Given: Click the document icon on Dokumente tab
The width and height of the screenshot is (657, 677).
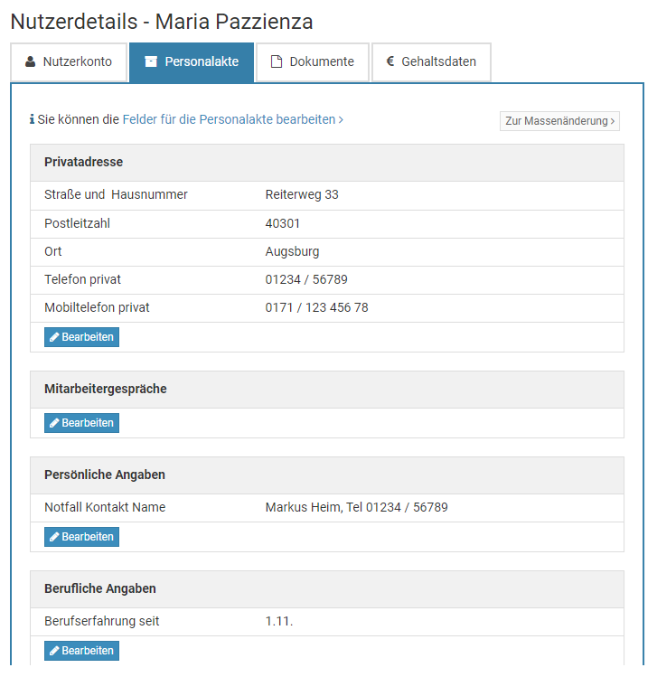Looking at the screenshot, I should tap(277, 62).
